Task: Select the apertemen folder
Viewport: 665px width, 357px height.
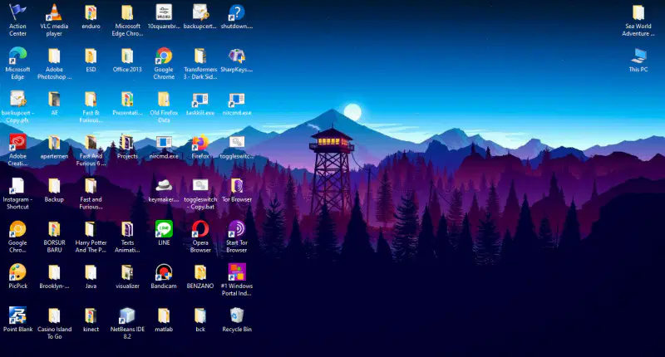Action: 54,143
